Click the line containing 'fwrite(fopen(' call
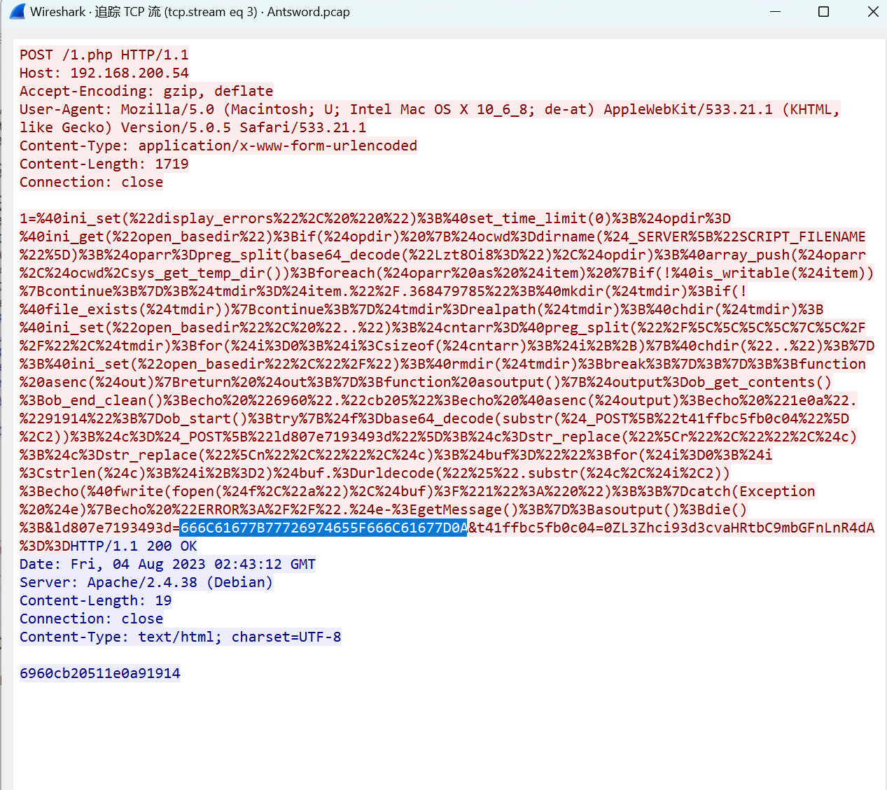 [x=417, y=491]
